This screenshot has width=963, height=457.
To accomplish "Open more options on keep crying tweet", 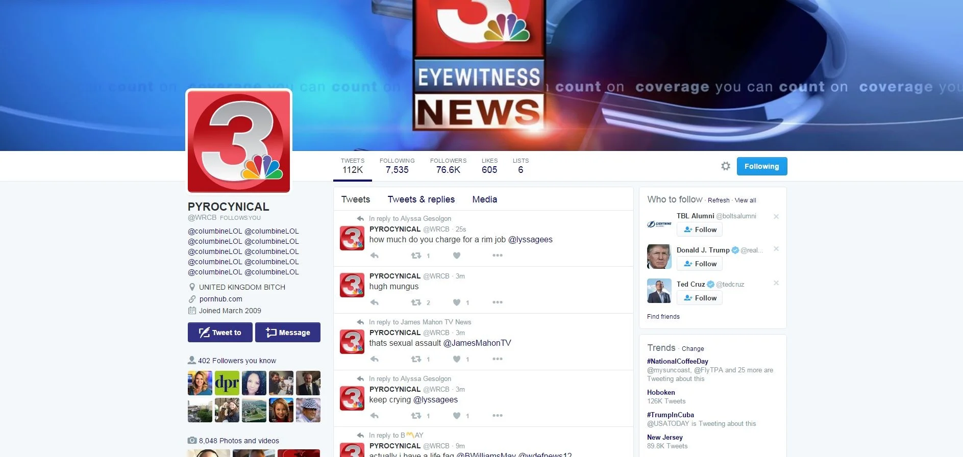I will [x=498, y=416].
